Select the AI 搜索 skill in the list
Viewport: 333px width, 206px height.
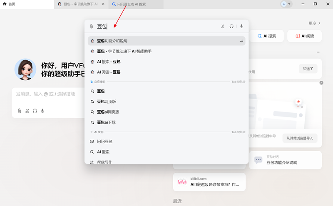[x=166, y=152]
